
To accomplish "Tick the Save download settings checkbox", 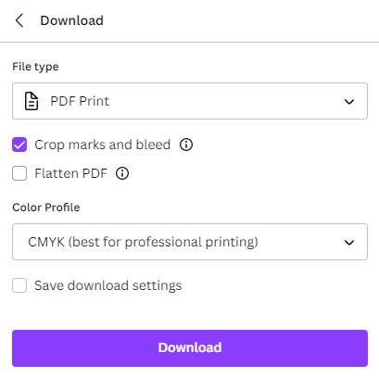I will coord(19,285).
